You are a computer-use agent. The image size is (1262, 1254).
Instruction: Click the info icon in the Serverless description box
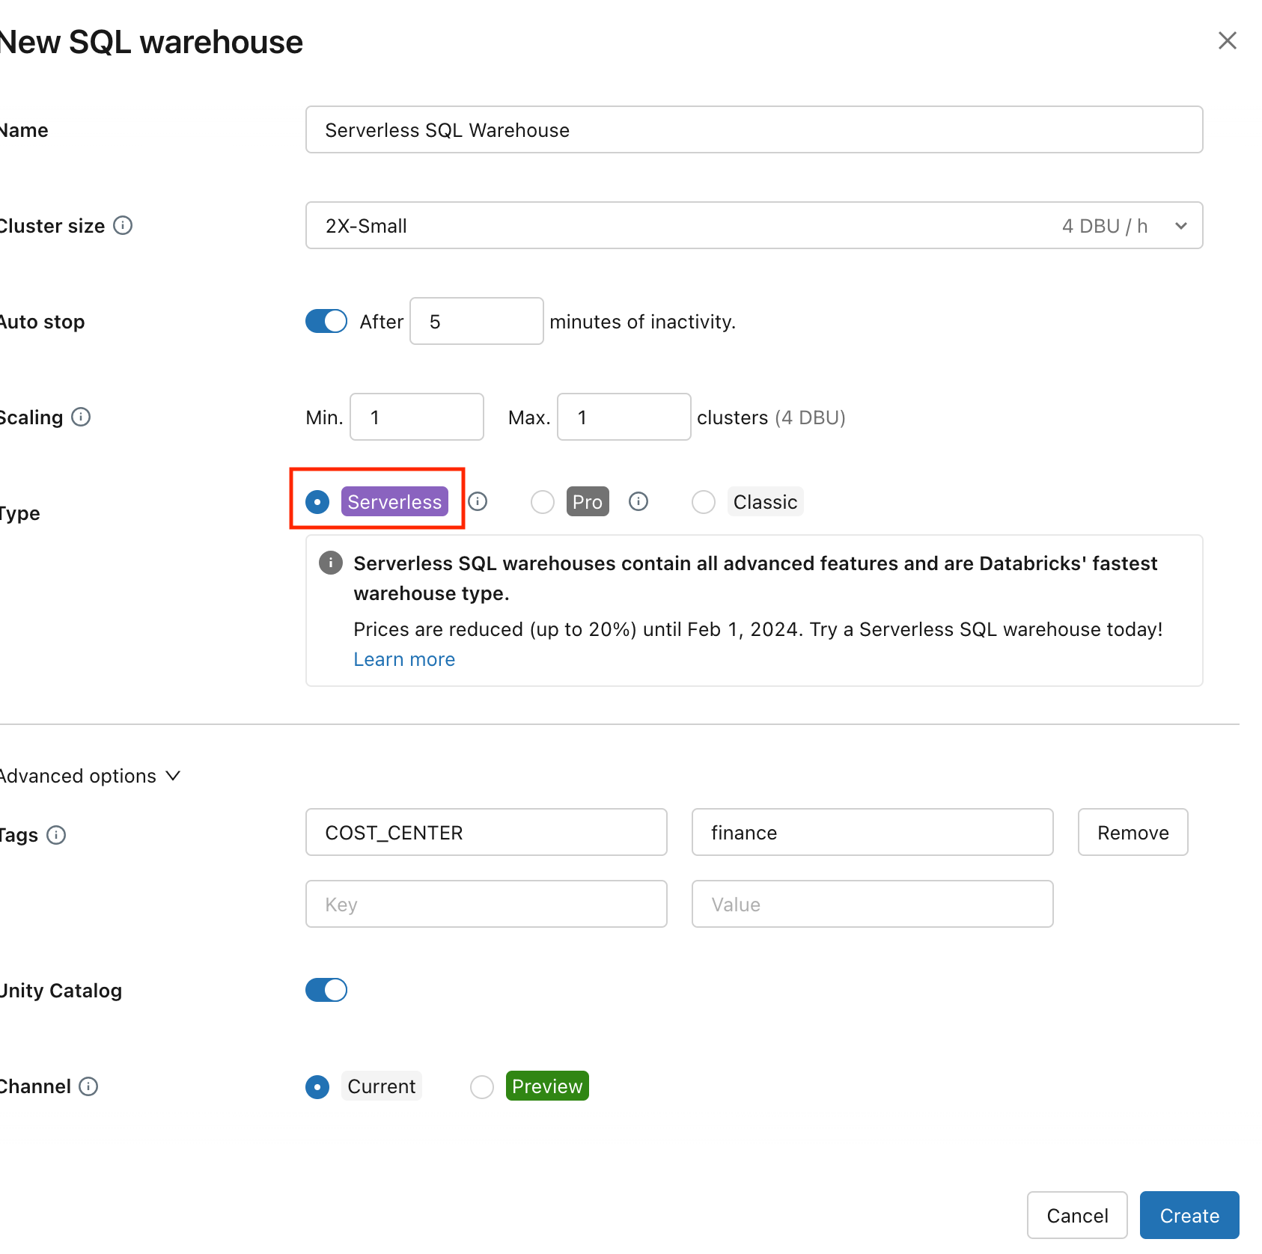pyautogui.click(x=329, y=563)
